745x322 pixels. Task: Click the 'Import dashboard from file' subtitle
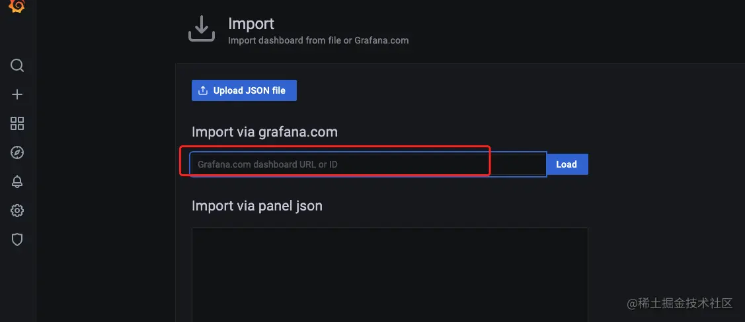click(318, 40)
